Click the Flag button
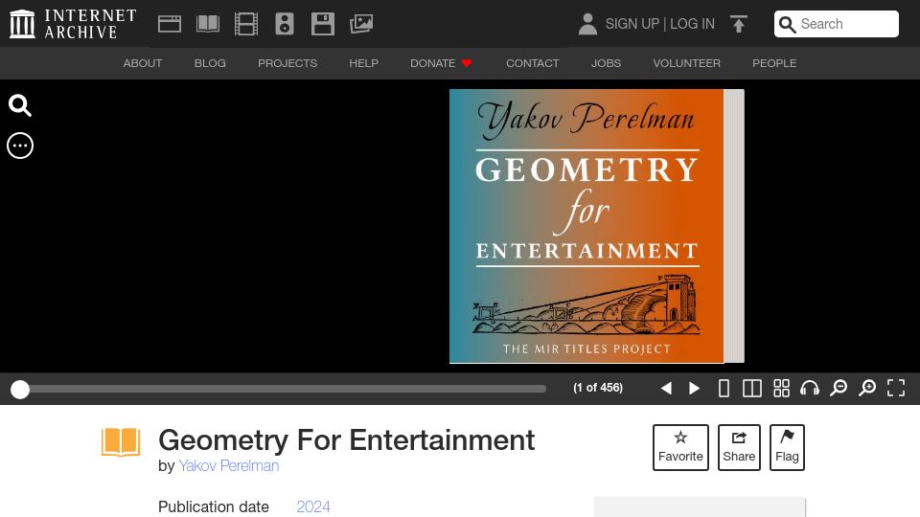The width and height of the screenshot is (920, 517). click(787, 447)
